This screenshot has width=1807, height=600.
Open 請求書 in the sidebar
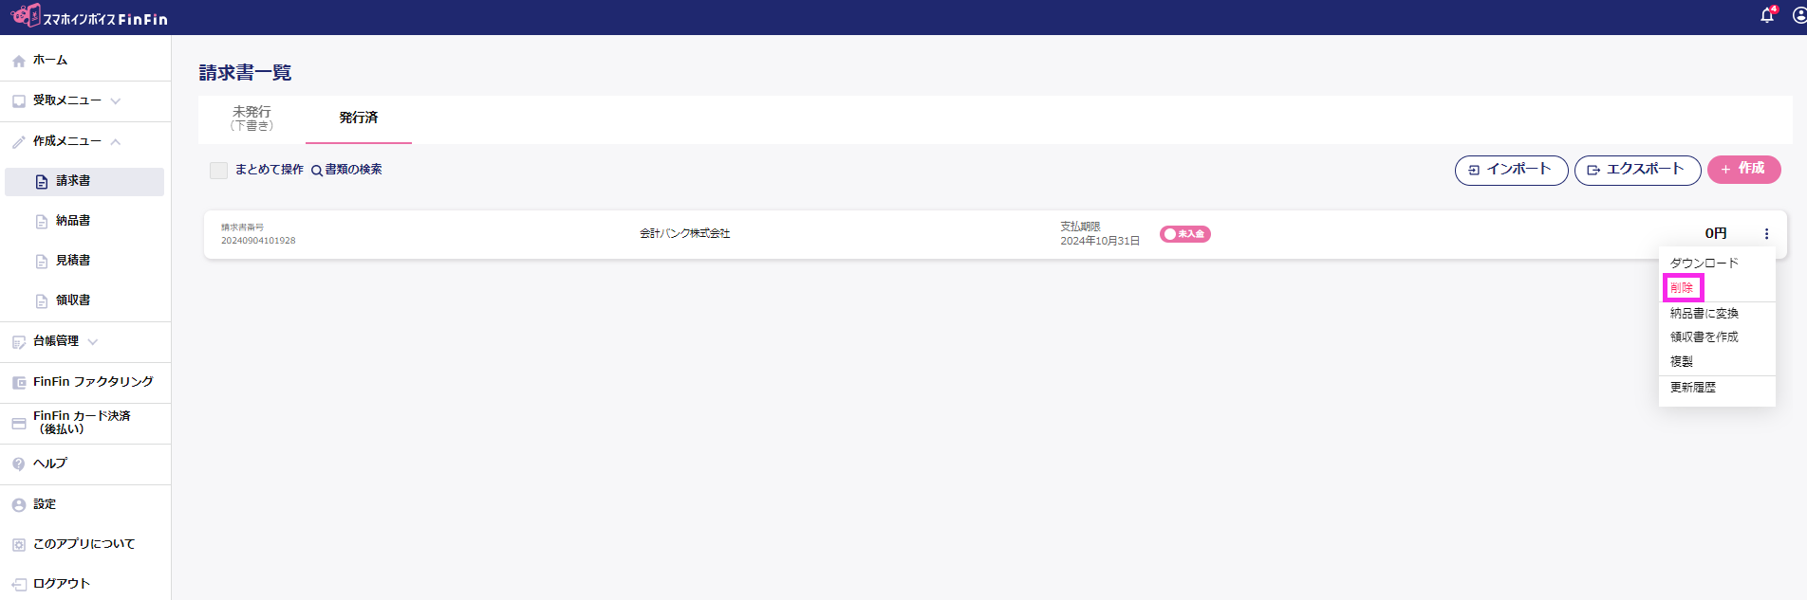pos(84,181)
